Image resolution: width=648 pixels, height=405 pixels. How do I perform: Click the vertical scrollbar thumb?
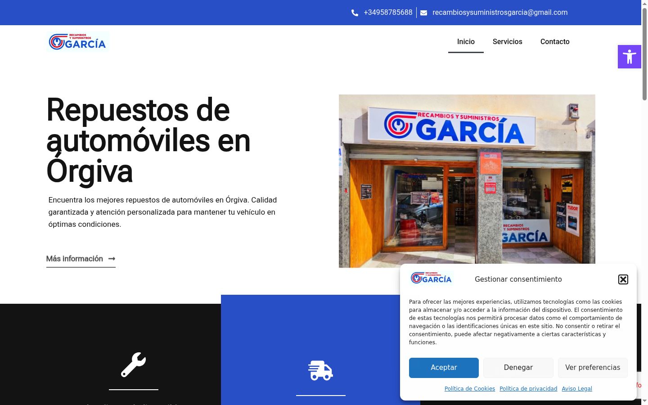click(644, 54)
